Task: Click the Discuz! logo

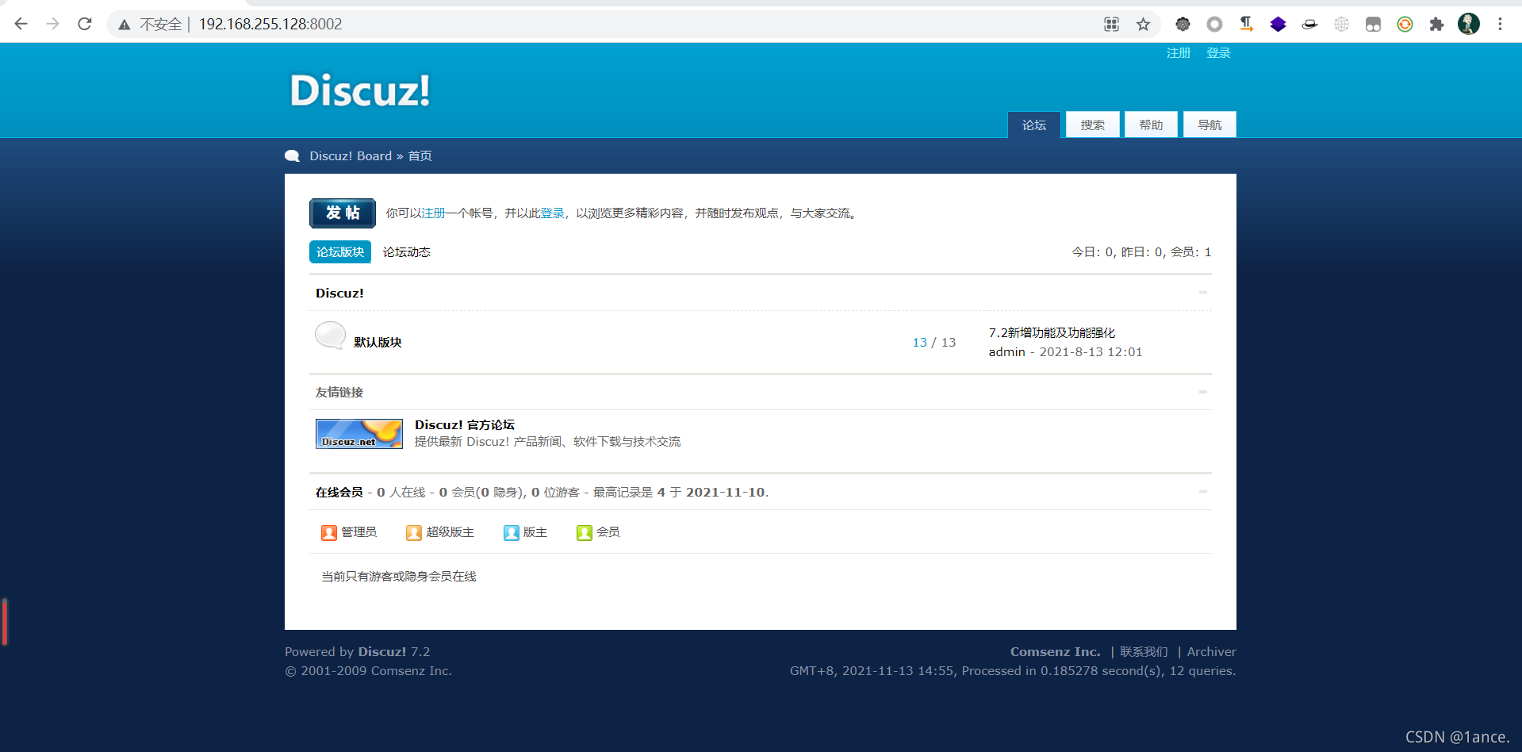Action: [359, 90]
